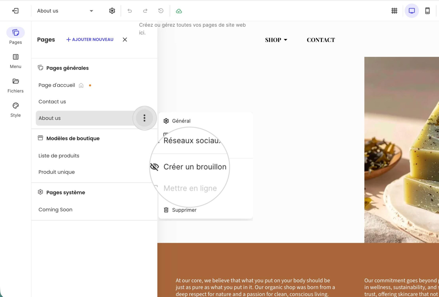Open the revision history icon
The height and width of the screenshot is (297, 439).
tap(161, 11)
